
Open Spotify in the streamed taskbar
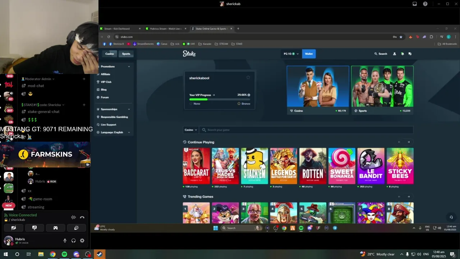pyautogui.click(x=301, y=228)
